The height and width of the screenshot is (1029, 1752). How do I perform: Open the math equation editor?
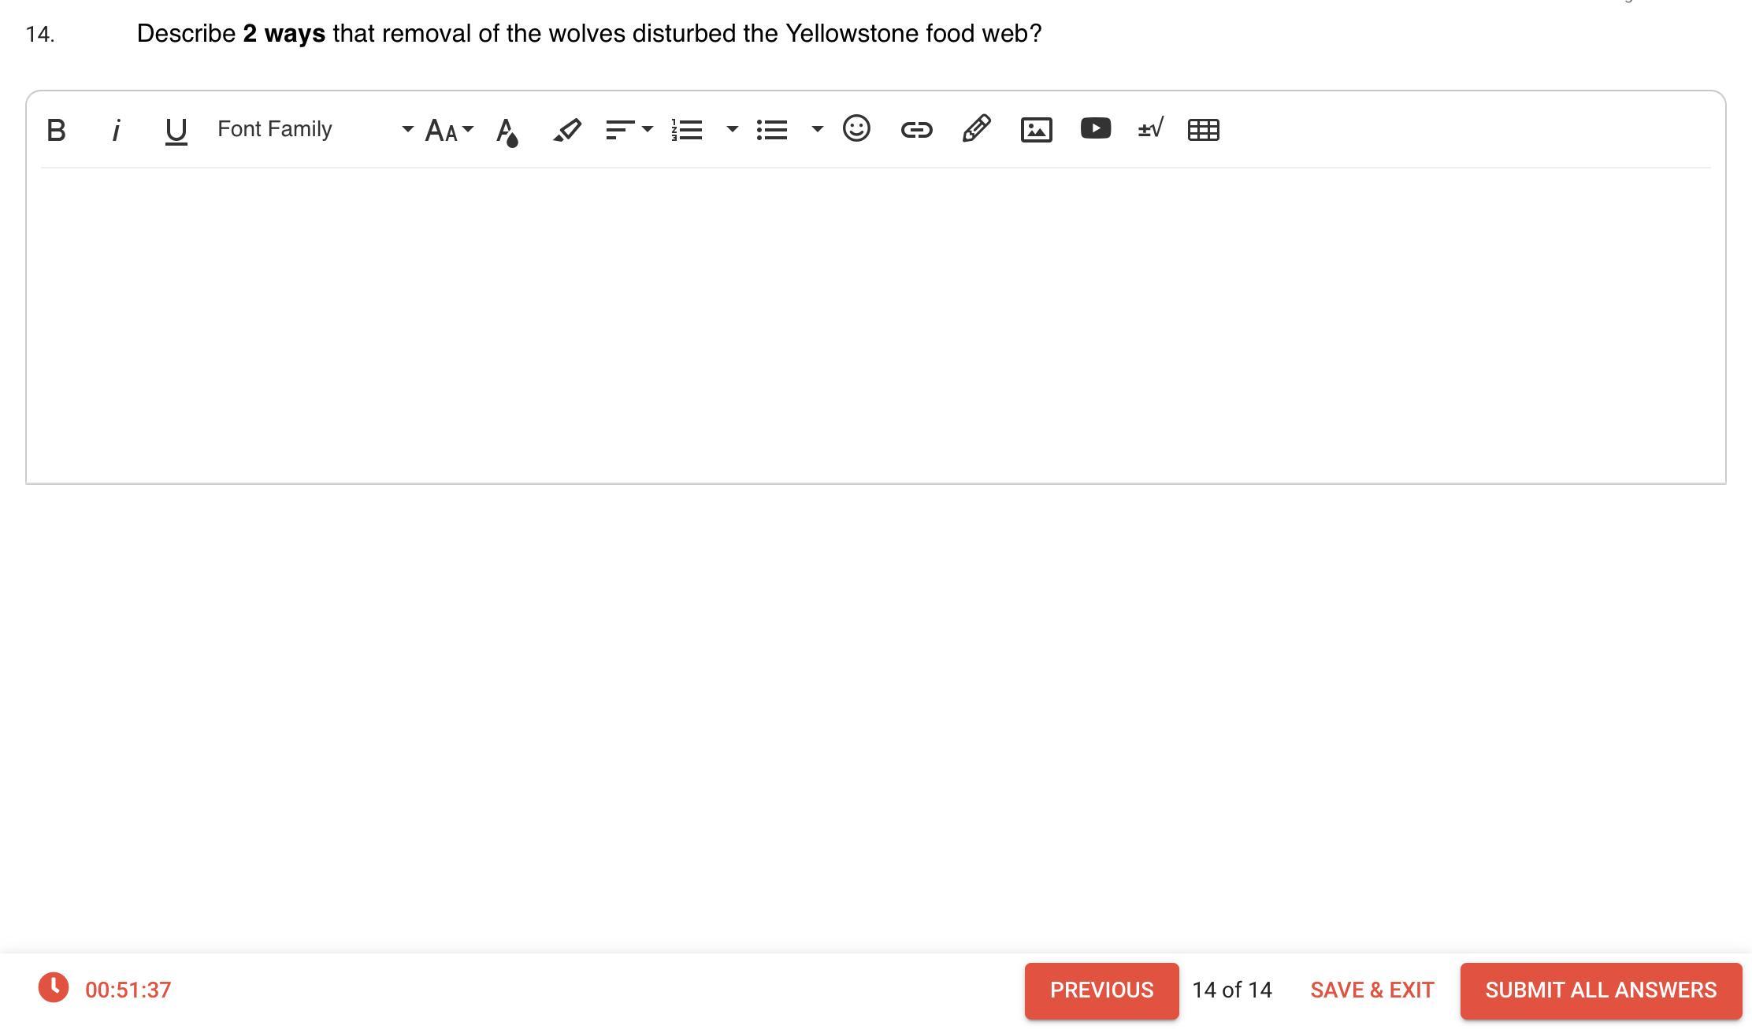[1150, 128]
